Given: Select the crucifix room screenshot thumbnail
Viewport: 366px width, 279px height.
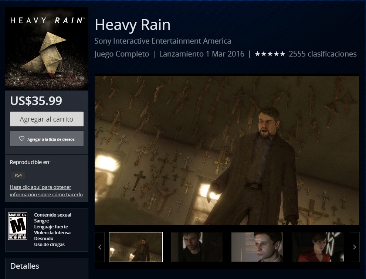Looking at the screenshot, I should click(x=136, y=247).
